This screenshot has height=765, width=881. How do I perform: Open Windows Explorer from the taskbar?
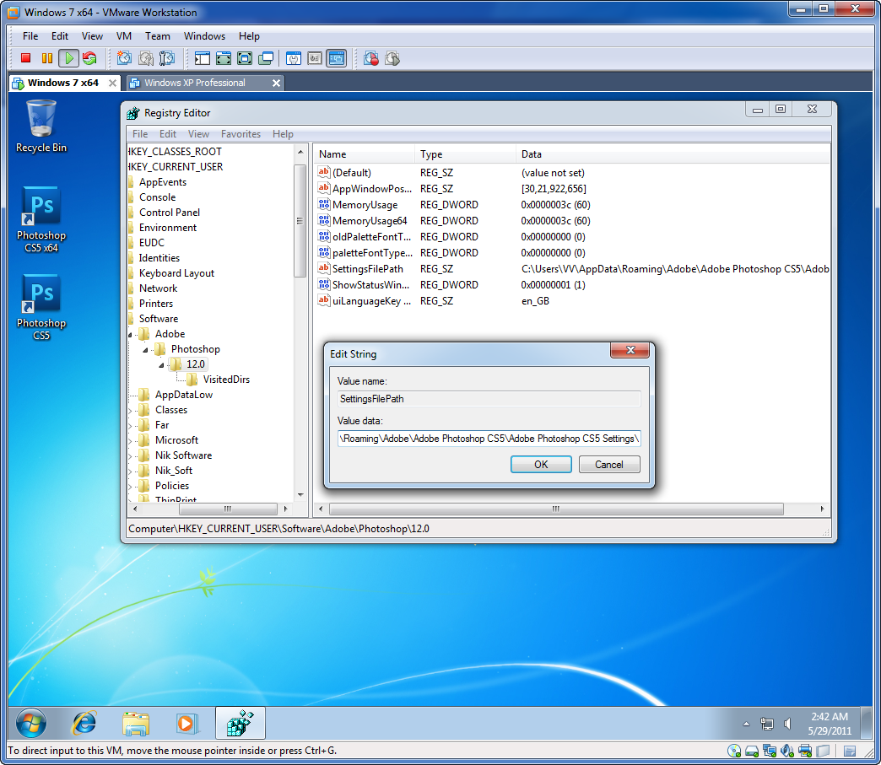pyautogui.click(x=136, y=724)
